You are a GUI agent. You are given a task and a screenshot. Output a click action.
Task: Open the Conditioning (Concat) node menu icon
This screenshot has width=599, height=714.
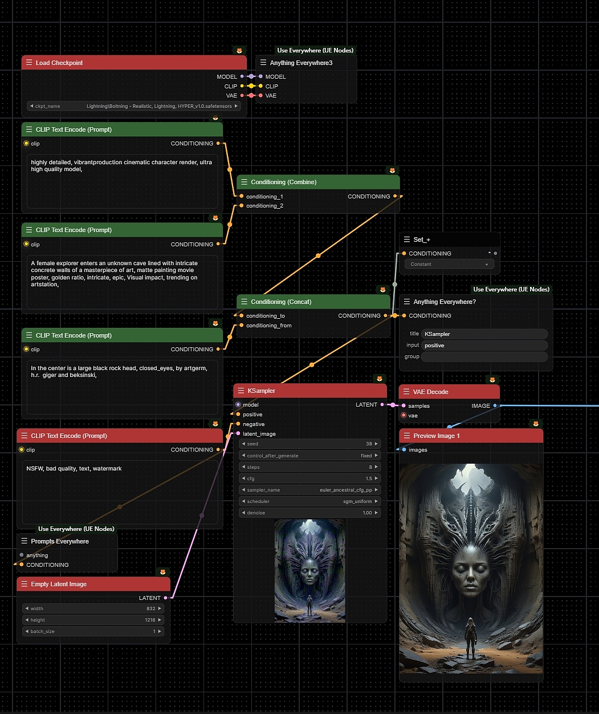(x=245, y=302)
